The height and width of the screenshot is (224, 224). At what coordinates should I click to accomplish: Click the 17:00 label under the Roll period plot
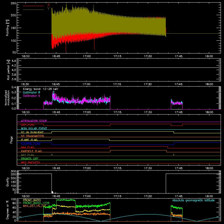click(87, 84)
